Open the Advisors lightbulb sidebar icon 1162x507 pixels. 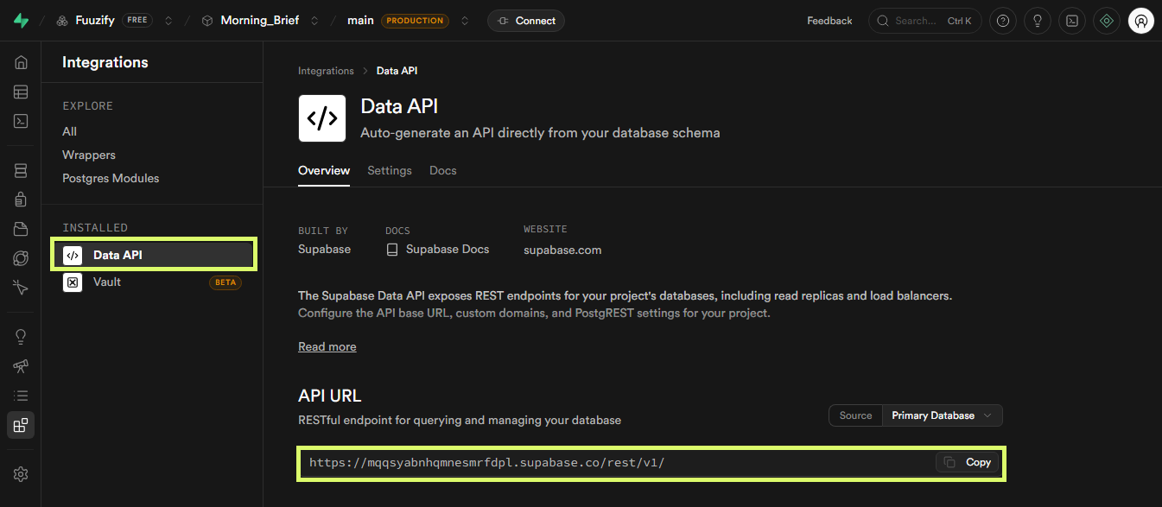[x=21, y=337]
